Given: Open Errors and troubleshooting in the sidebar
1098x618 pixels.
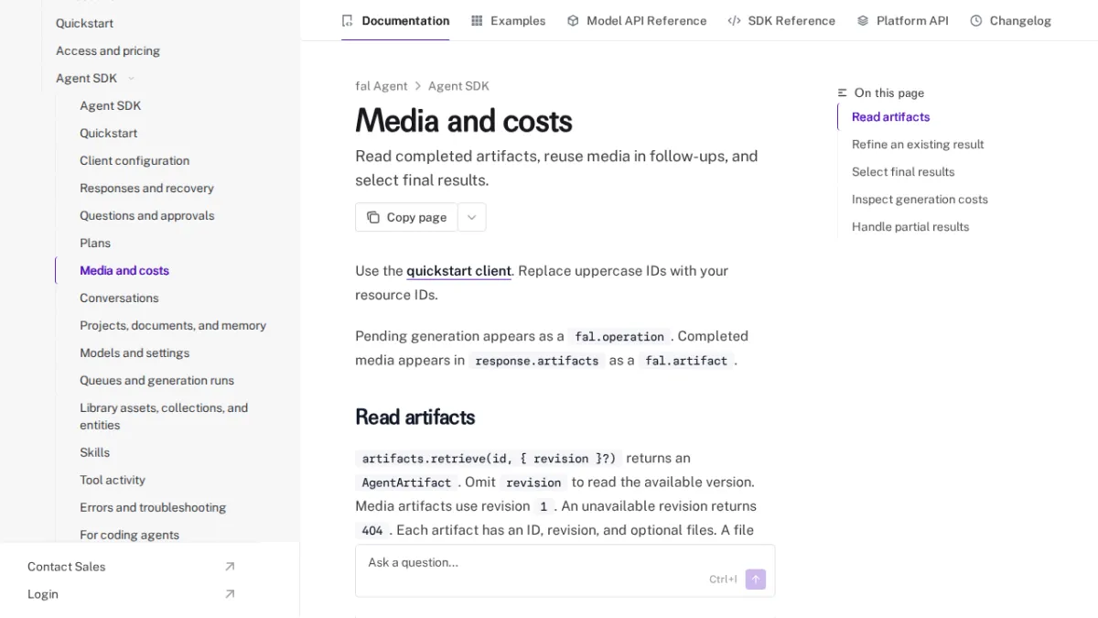Looking at the screenshot, I should (153, 508).
